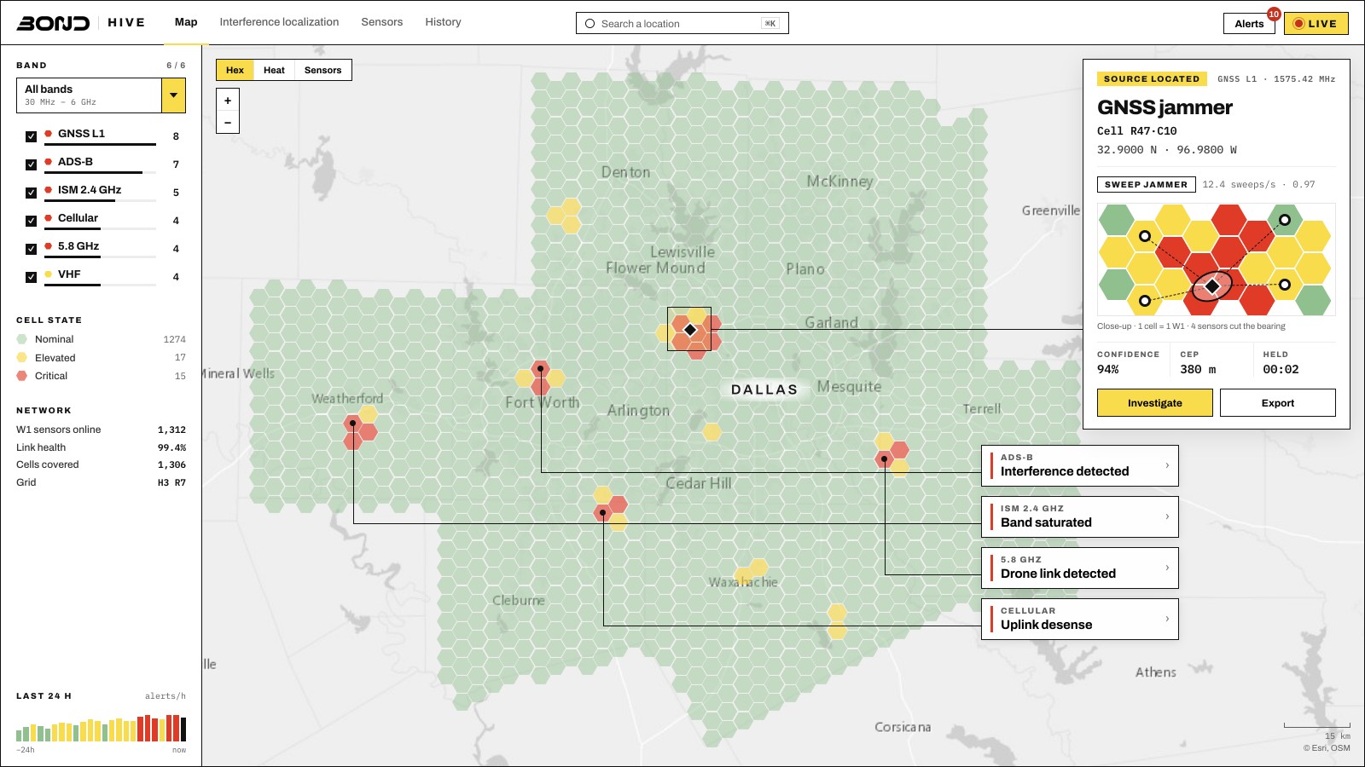Click the Link health value '99.4%'
This screenshot has height=767, width=1365.
coord(171,448)
